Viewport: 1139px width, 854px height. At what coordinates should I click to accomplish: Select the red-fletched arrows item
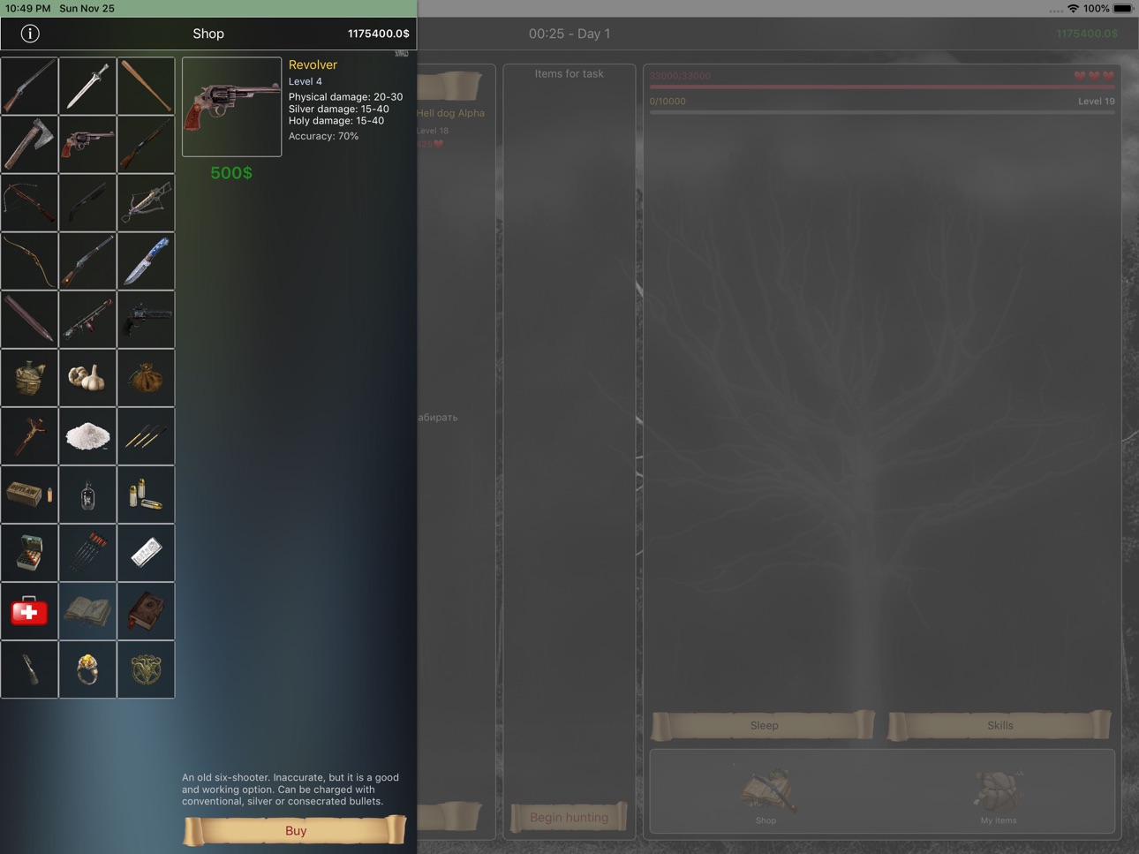[x=87, y=552]
